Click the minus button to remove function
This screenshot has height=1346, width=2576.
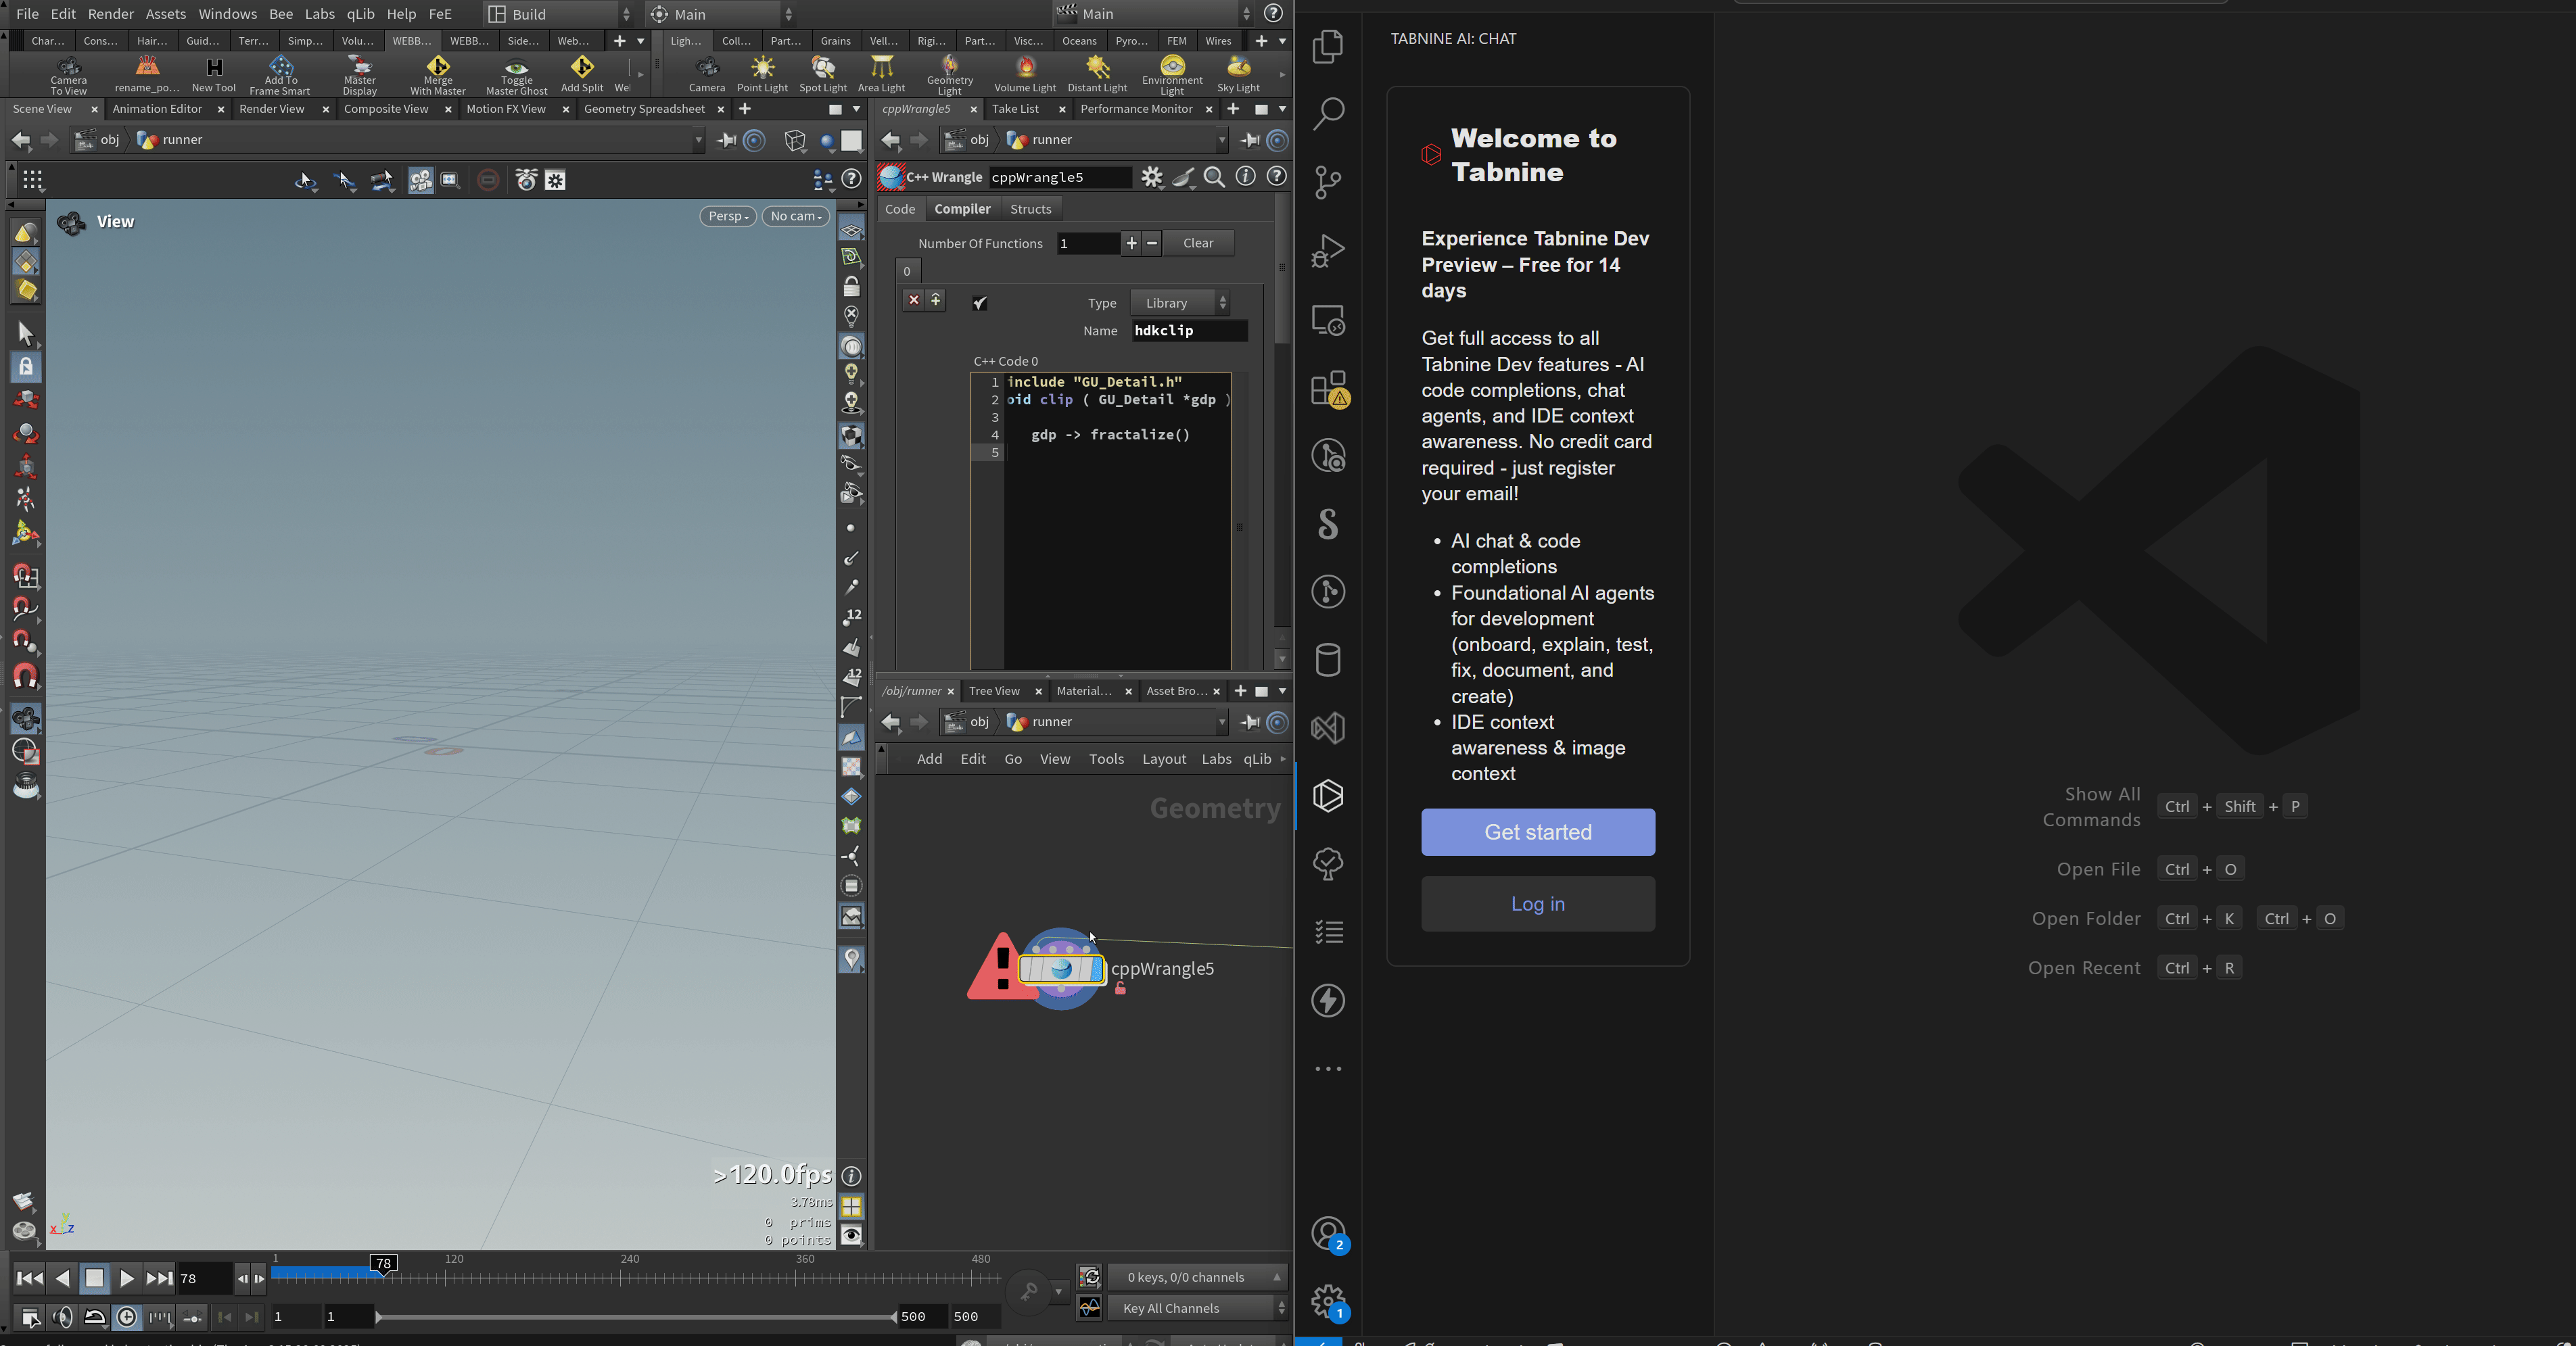(1152, 243)
